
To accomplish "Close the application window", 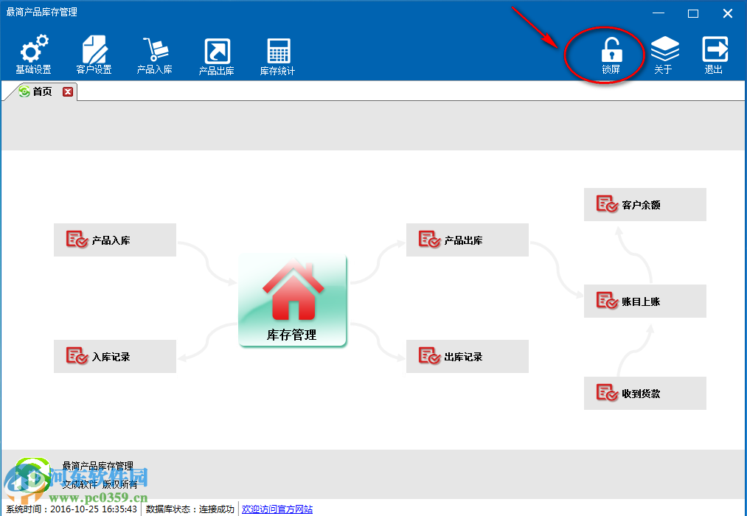I will [x=728, y=13].
